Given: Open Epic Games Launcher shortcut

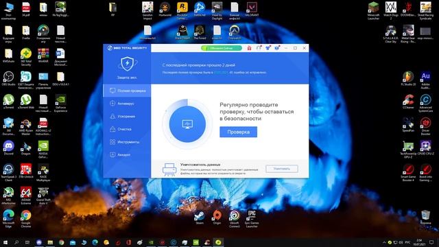Looking at the screenshot, I should [x=252, y=219].
